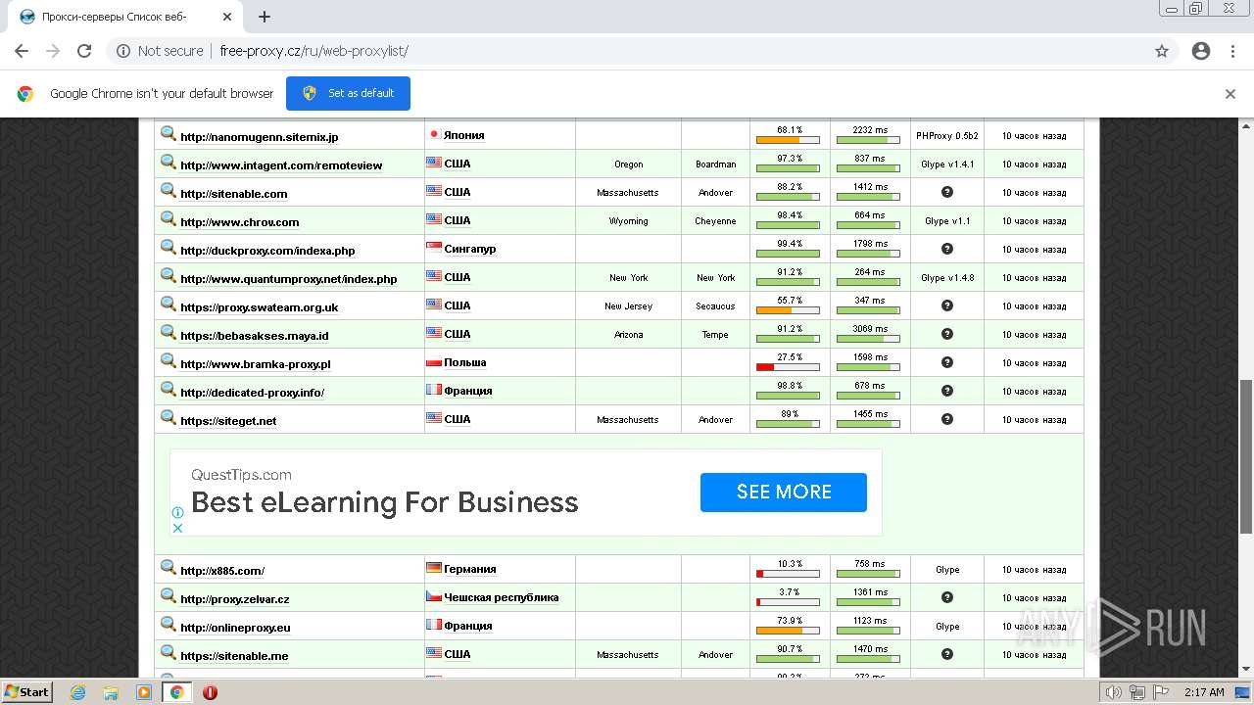The width and height of the screenshot is (1254, 705).
Task: Bookmark this page with the star icon
Action: 1162,51
